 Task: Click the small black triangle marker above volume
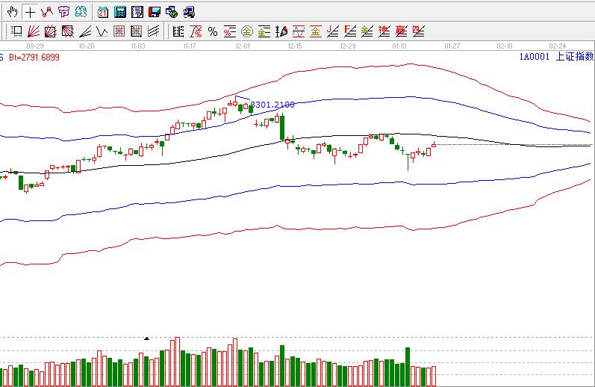coord(146,338)
